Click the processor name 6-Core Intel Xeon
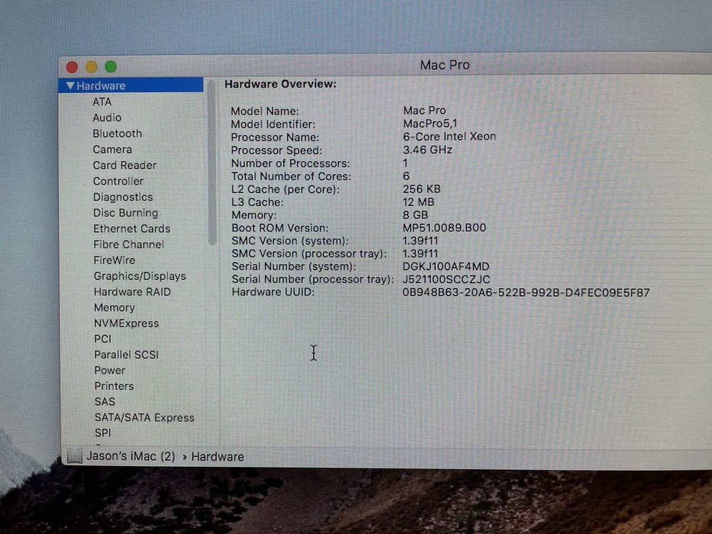The height and width of the screenshot is (534, 712). coord(449,136)
